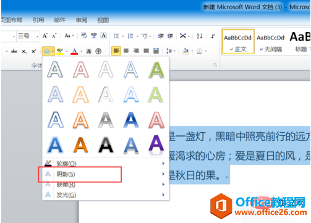Open the 视图 ribbon tab
Image resolution: width=311 pixels, height=223 pixels.
[x=103, y=20]
